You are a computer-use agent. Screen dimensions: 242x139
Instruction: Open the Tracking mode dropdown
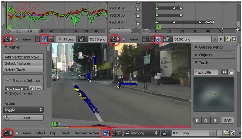141,133
